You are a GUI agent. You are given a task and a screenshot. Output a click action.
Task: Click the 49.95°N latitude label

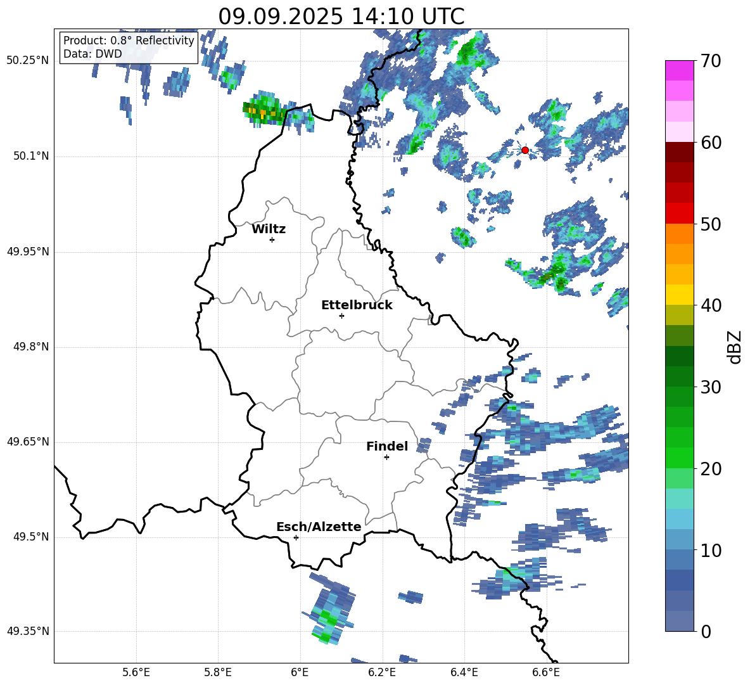(x=28, y=252)
